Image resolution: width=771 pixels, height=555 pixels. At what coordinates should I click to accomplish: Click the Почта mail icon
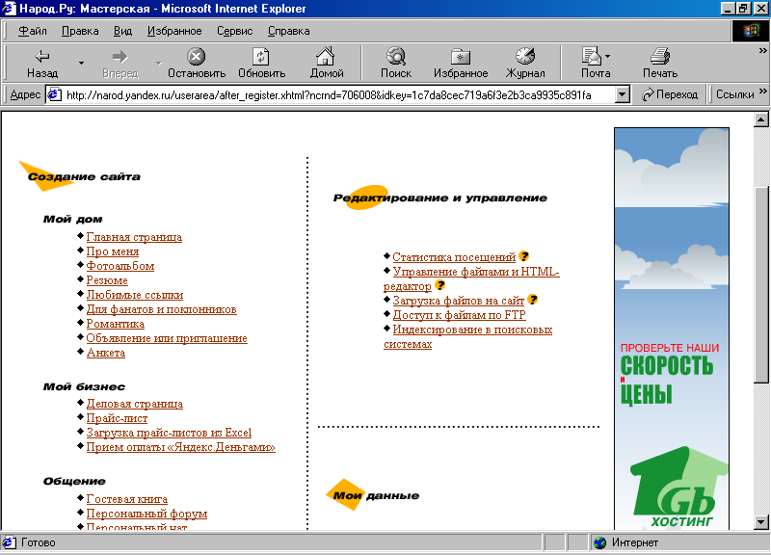coord(592,56)
